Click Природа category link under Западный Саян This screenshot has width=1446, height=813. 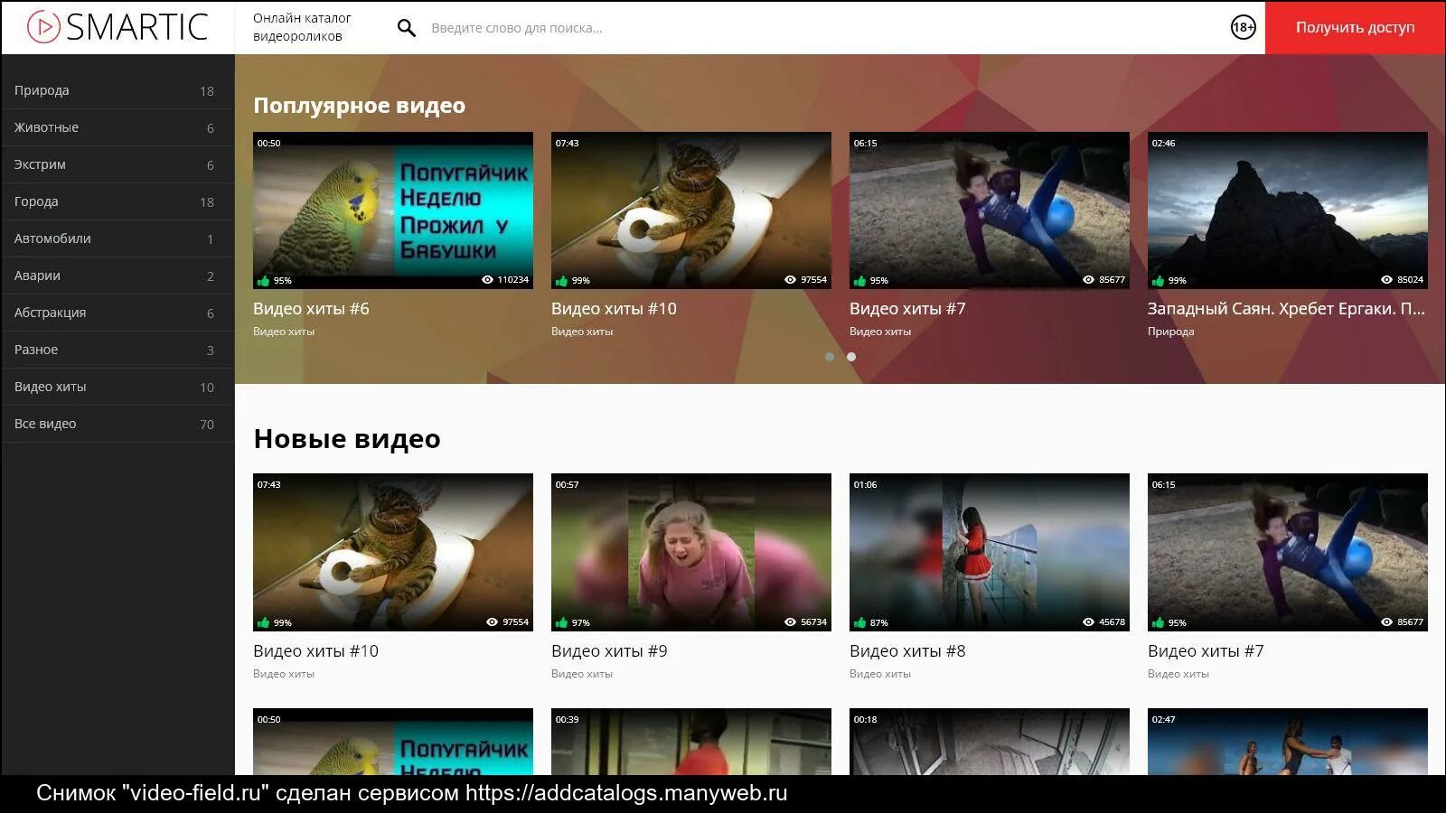coord(1170,332)
